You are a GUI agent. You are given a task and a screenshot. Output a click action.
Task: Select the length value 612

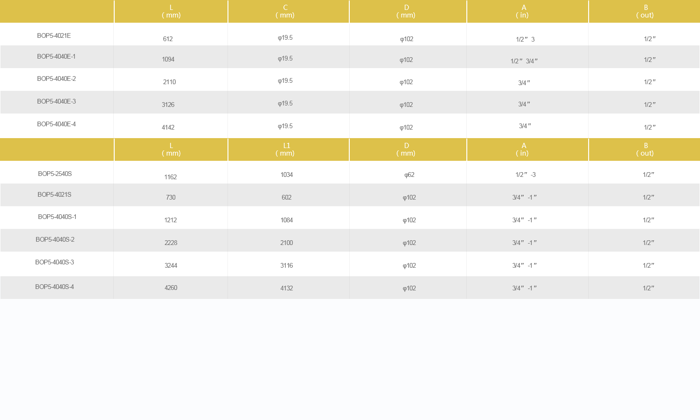pyautogui.click(x=168, y=39)
